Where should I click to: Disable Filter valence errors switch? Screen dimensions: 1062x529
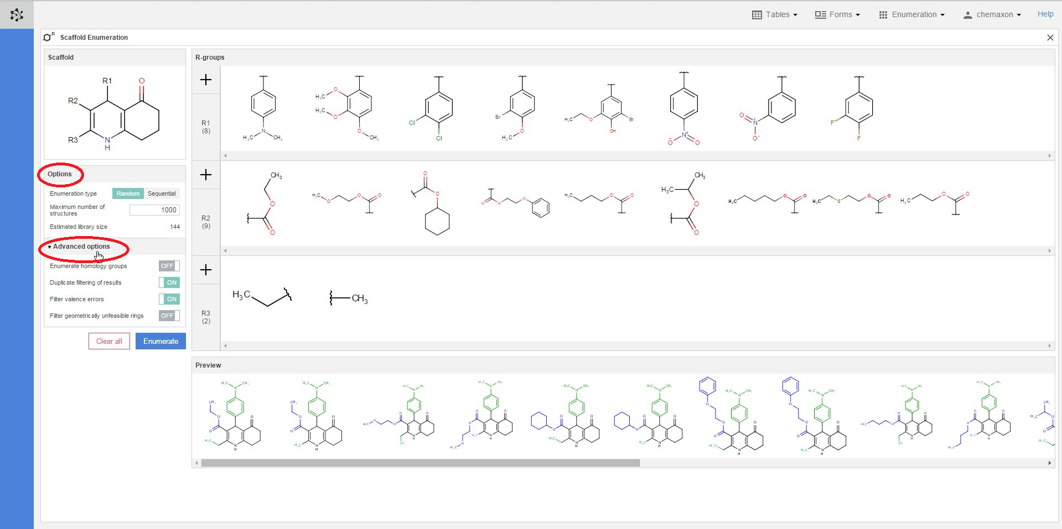(169, 299)
